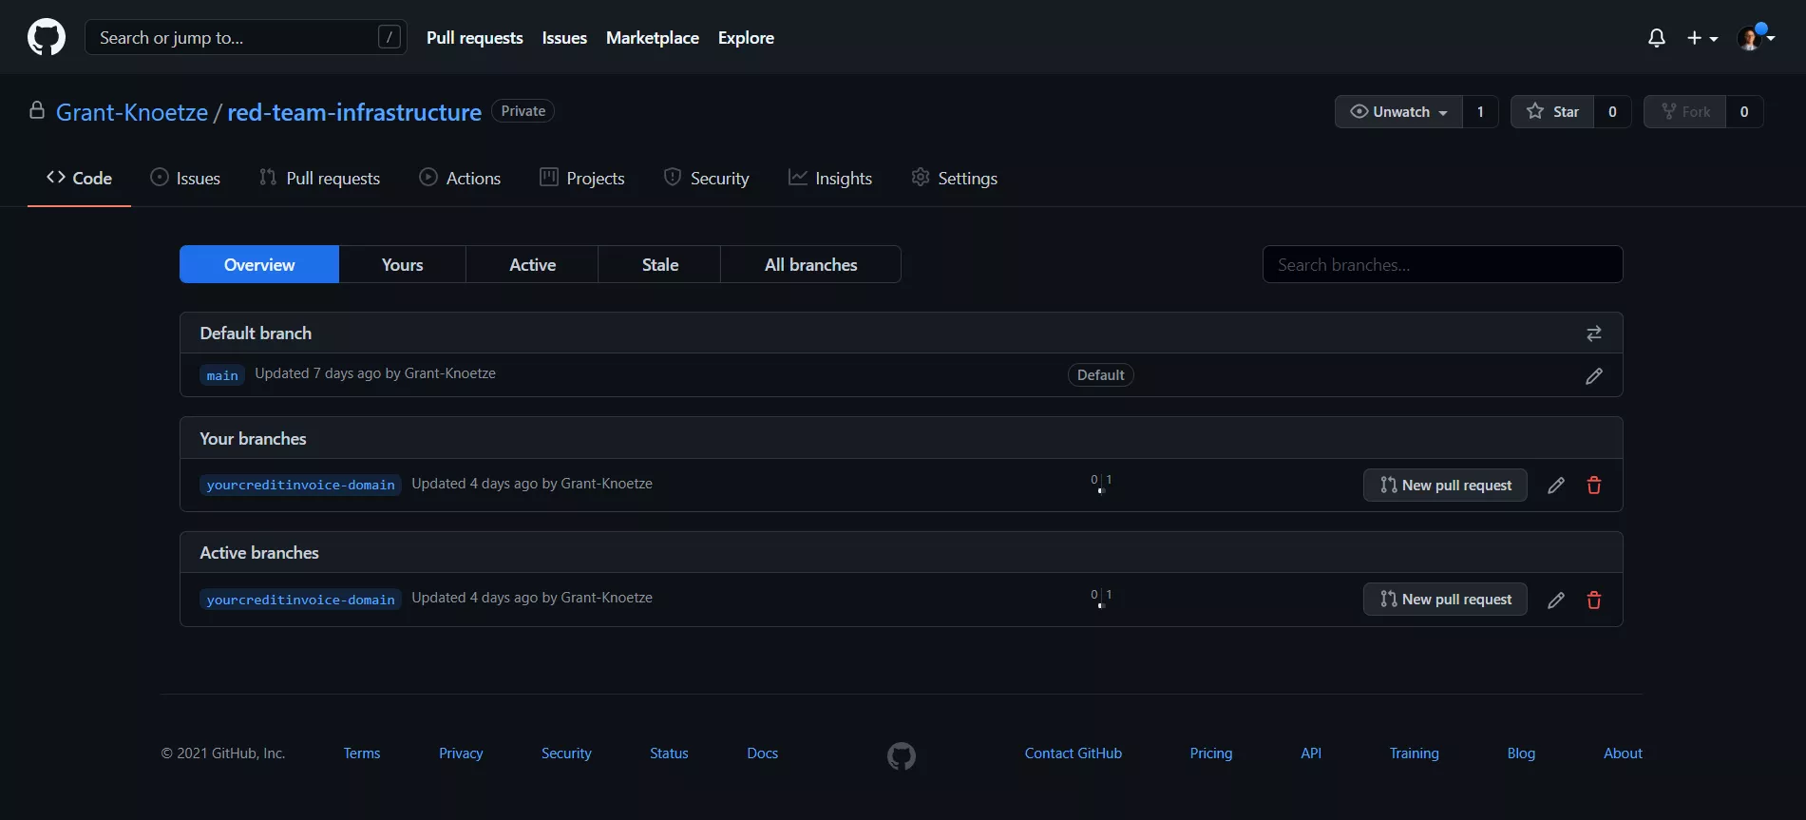Open the notifications bell
The width and height of the screenshot is (1806, 820).
1656,38
